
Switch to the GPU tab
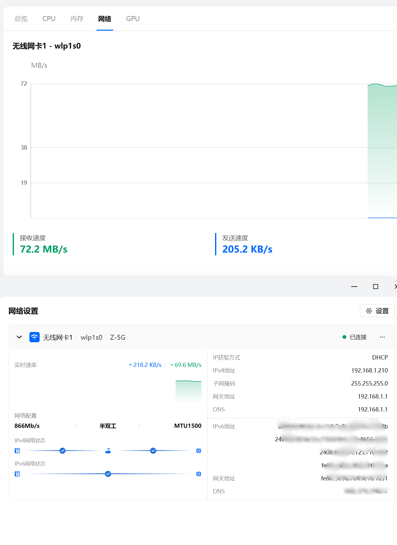[x=133, y=19]
